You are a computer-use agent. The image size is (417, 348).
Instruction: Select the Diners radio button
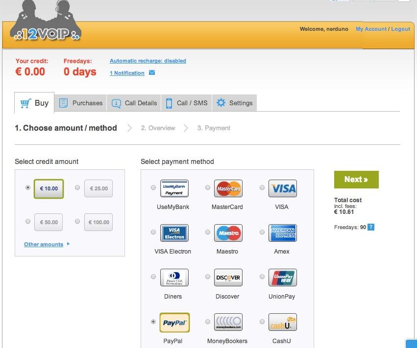point(153,277)
